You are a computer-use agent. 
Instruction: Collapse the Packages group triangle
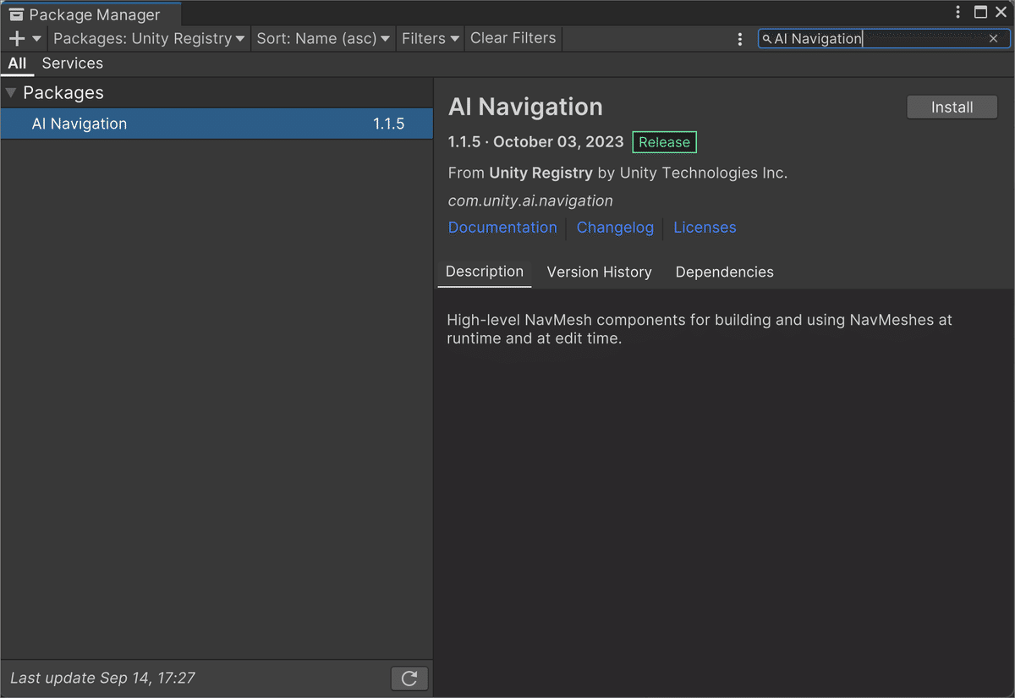(x=11, y=92)
